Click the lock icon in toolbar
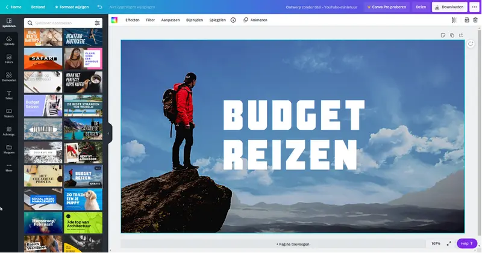The height and width of the screenshot is (253, 482). pos(466,20)
